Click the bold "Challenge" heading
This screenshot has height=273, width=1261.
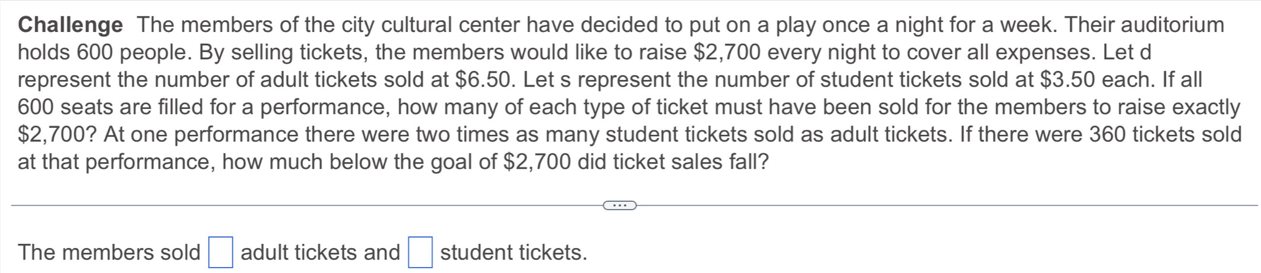pos(71,25)
